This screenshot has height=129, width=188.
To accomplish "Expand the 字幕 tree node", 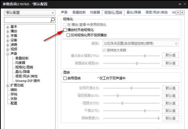I will coord(8,36).
